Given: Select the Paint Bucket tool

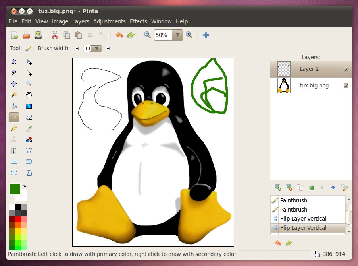Looking at the screenshot, I should click(x=14, y=106).
